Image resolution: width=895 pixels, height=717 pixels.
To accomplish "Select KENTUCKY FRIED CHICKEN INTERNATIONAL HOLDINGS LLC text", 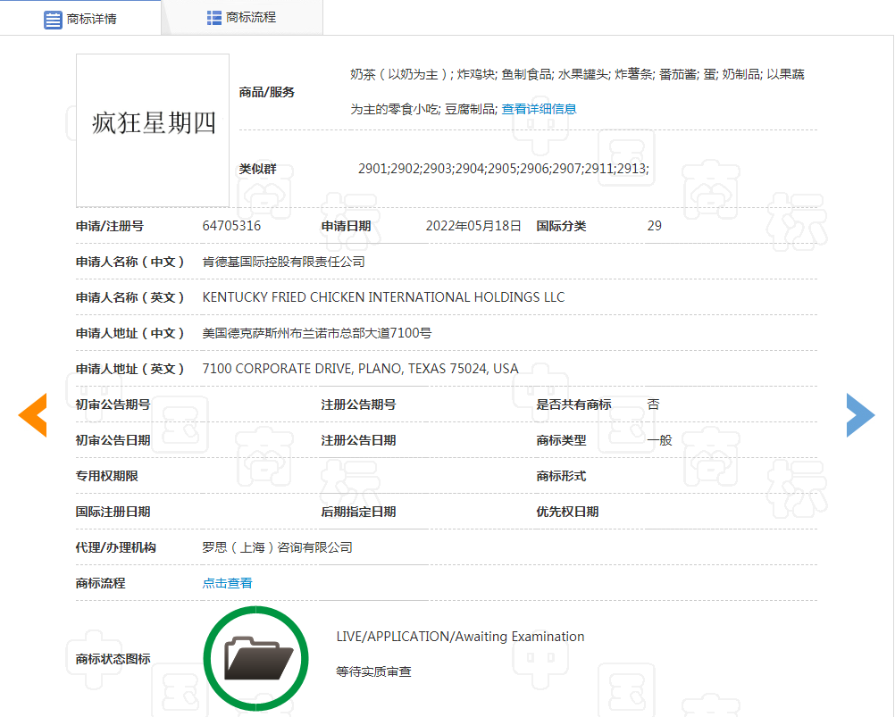I will (x=383, y=297).
